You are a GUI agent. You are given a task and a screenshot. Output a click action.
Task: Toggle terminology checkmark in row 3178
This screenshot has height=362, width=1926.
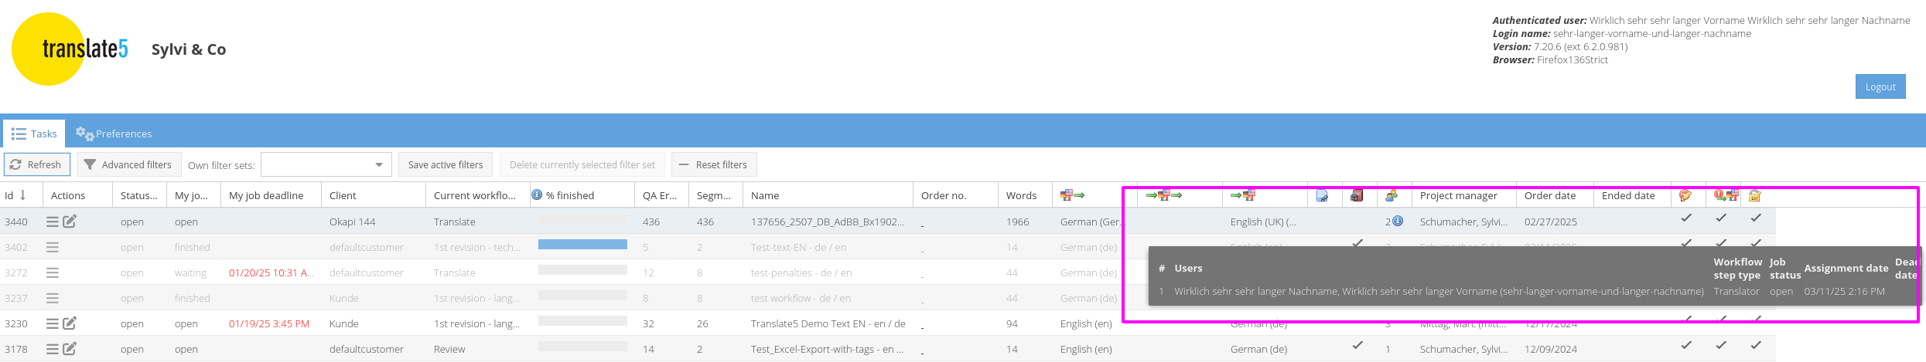[1357, 345]
